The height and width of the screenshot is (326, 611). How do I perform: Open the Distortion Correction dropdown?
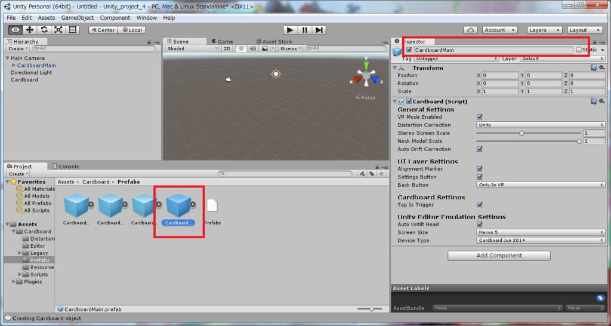541,125
